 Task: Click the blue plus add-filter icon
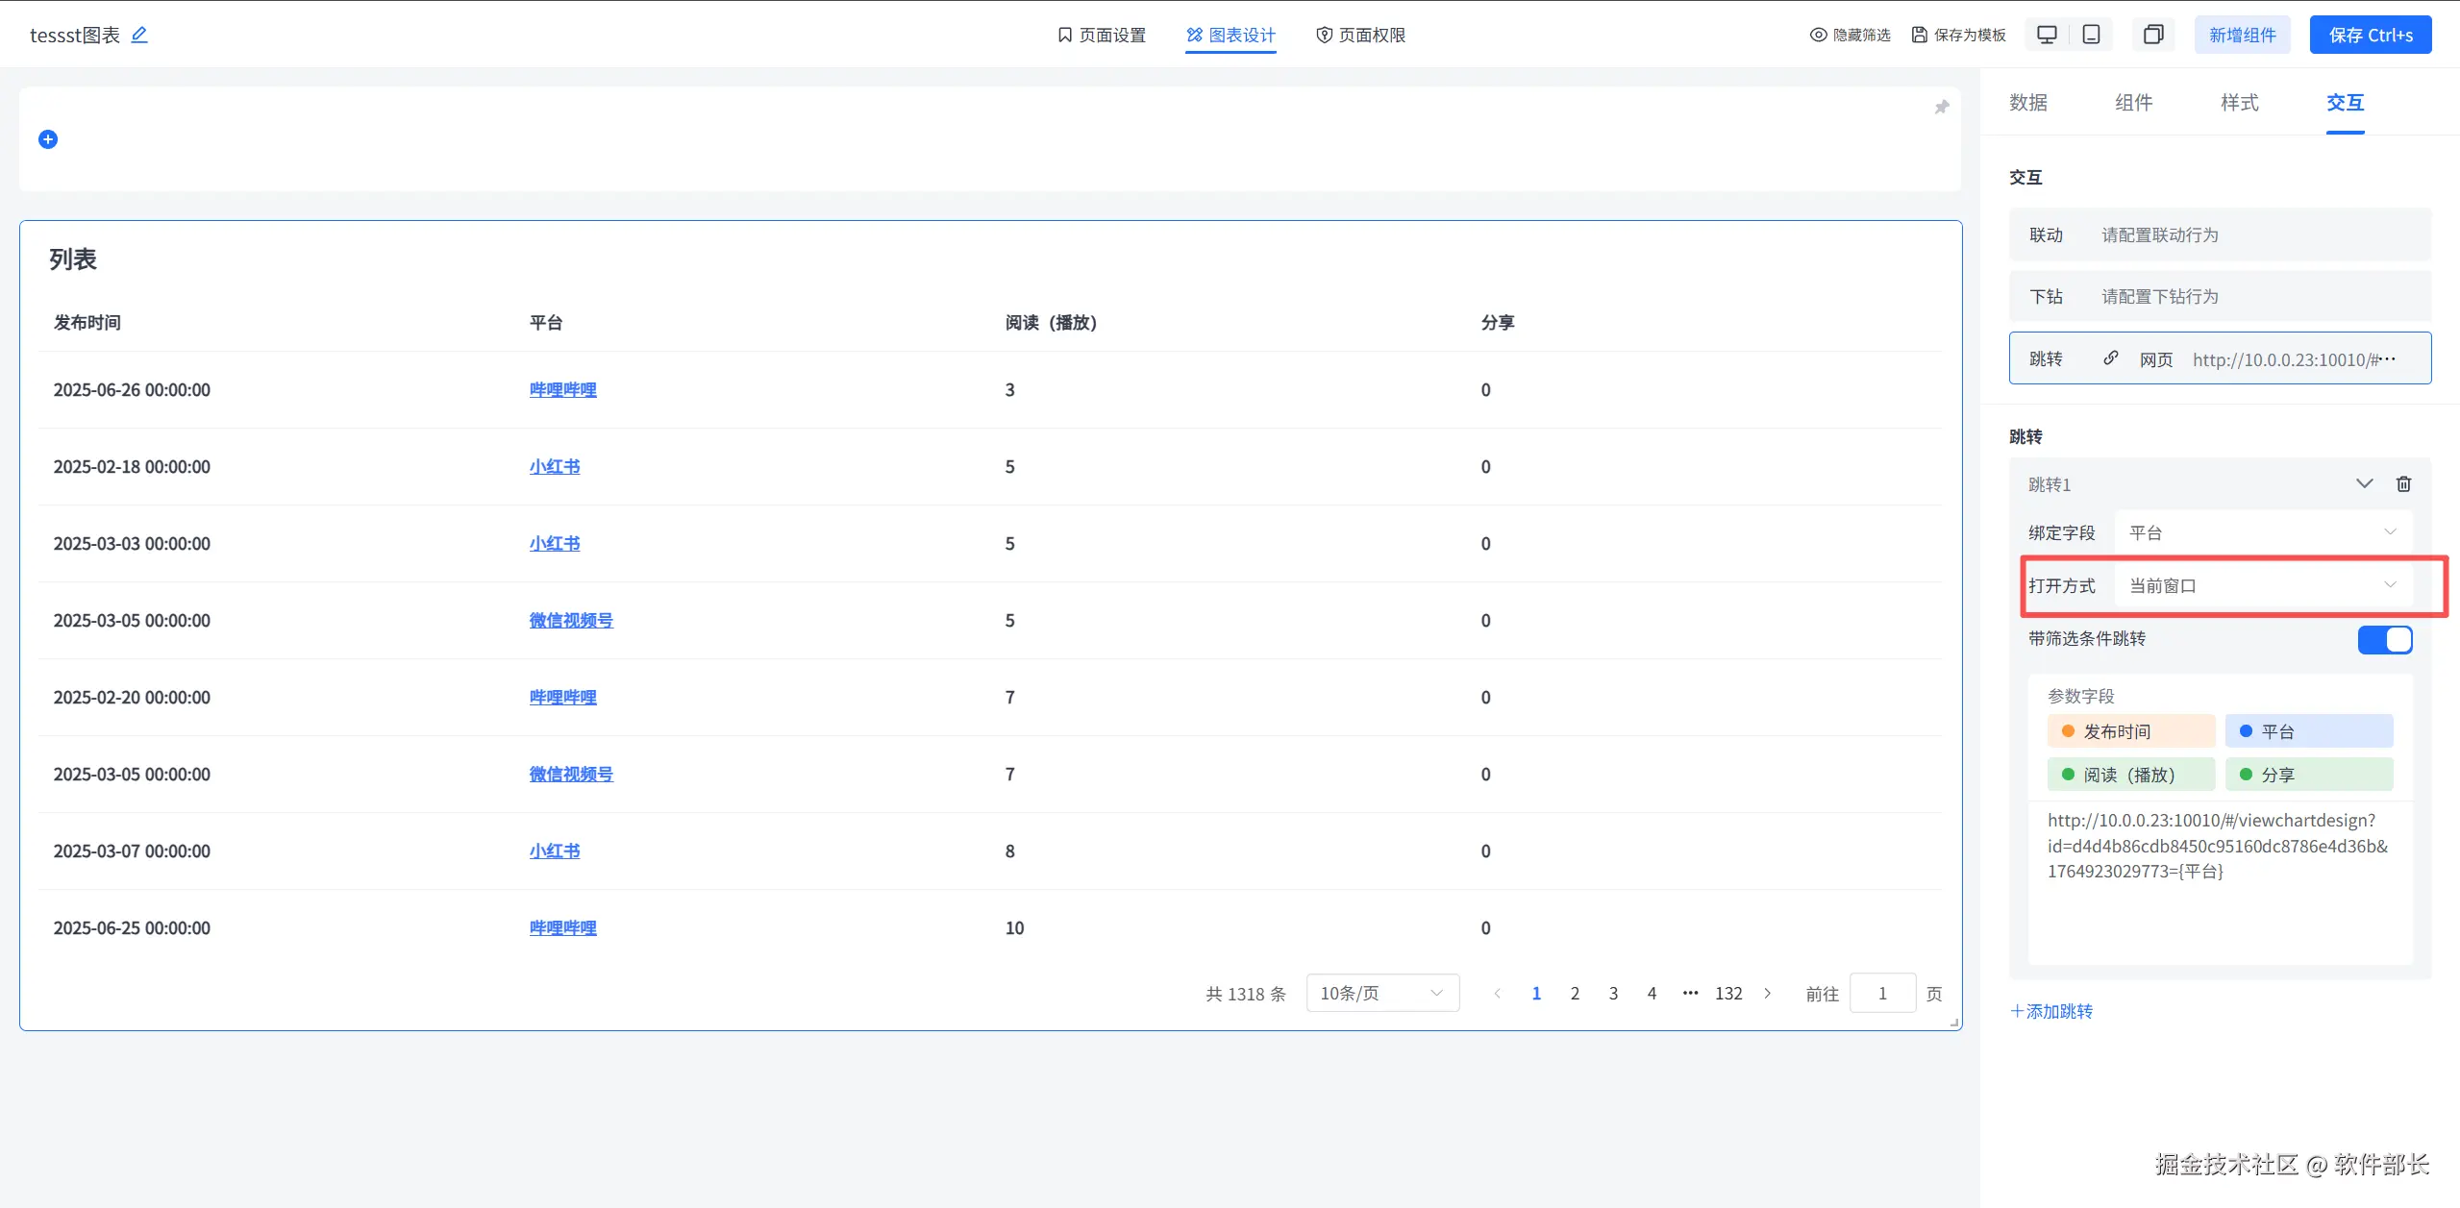click(x=48, y=139)
